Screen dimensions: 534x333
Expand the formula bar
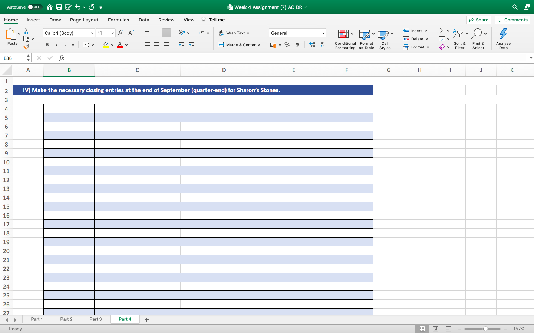pyautogui.click(x=531, y=58)
